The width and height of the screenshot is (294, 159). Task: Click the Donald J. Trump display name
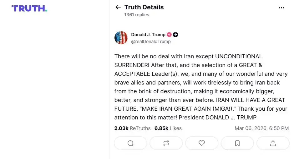click(x=148, y=35)
